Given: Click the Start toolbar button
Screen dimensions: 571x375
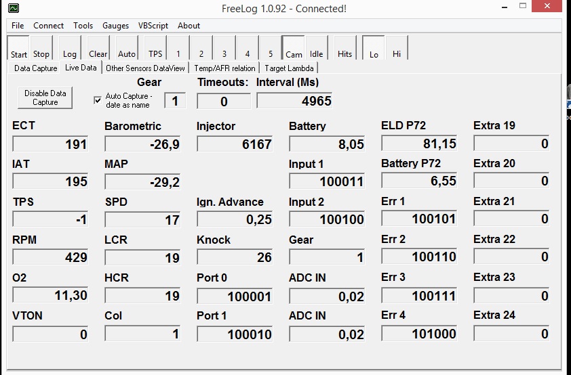Looking at the screenshot, I should [18, 47].
